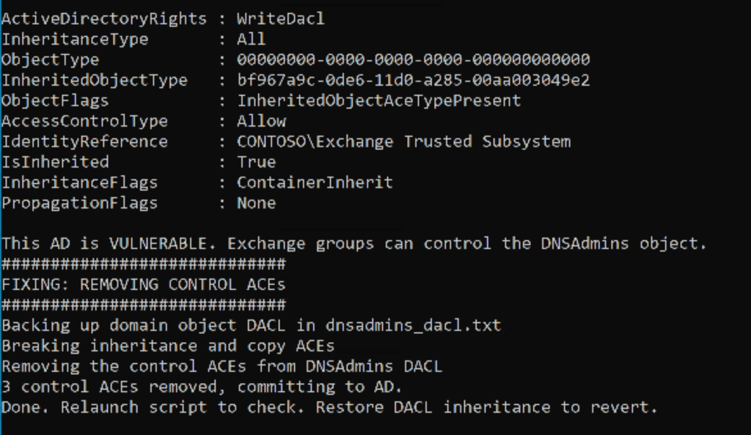Click the all-zeros ObjectType GUID
751x435 pixels.
(413, 60)
